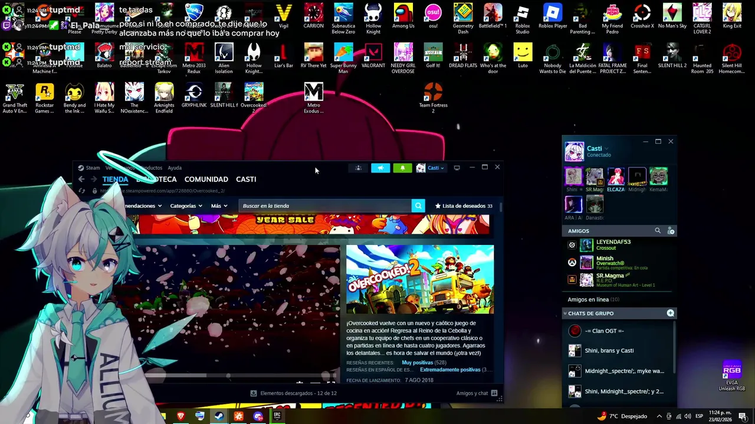Screen dimensions: 755x424
Task: Open the CARRION desktop icon
Action: 313,16
